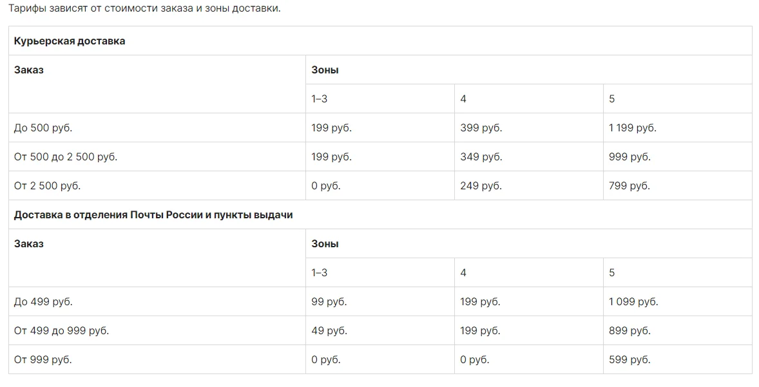The width and height of the screenshot is (759, 387).
Task: Select the "49 руб." price cell
Action: [x=329, y=331]
